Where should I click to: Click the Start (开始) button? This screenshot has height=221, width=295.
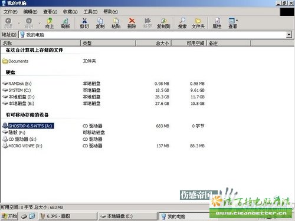(9, 216)
